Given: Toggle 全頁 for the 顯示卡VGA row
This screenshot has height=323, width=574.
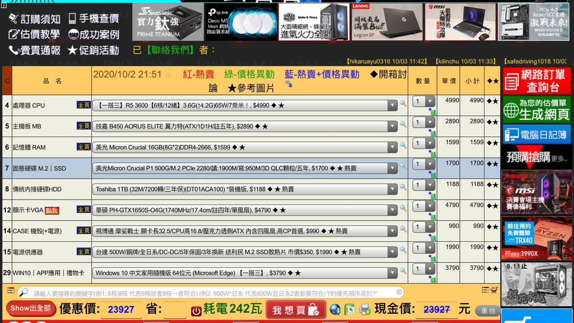Looking at the screenshot, I should [83, 210].
